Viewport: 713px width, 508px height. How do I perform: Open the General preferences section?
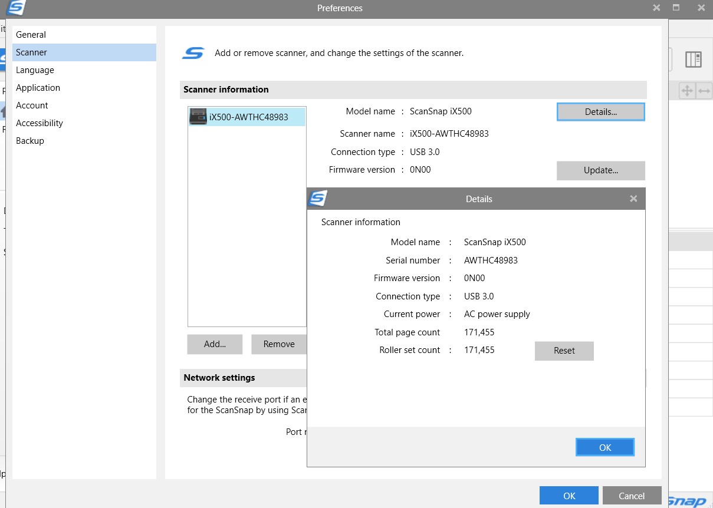[31, 35]
